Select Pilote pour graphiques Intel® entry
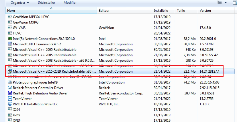This screenshot has width=237, height=122. click(35, 82)
